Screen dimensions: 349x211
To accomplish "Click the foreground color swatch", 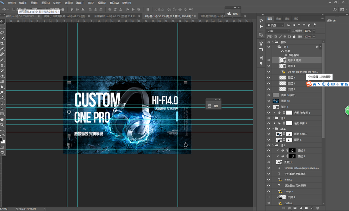I will point(1,139).
